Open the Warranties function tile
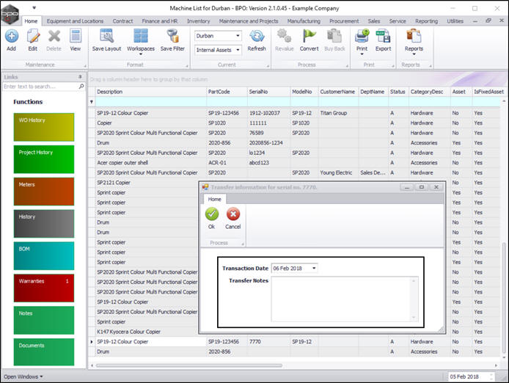The width and height of the screenshot is (509, 383). 44,288
